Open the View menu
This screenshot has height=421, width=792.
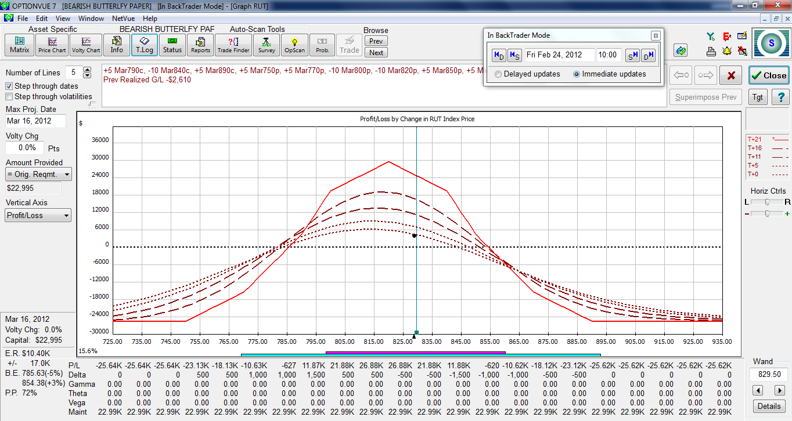click(x=63, y=19)
